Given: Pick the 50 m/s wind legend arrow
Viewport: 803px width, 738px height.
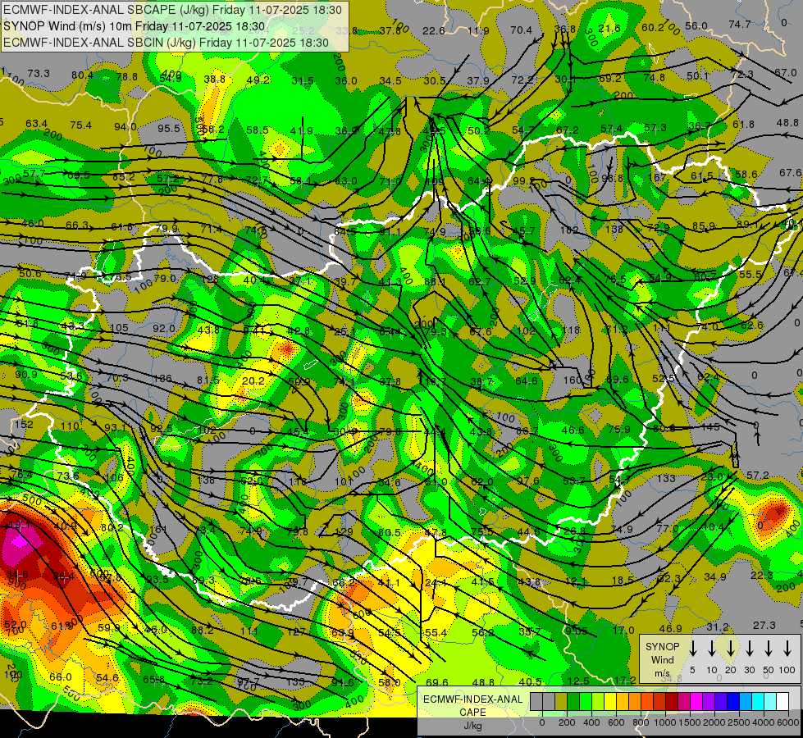Looking at the screenshot, I should [769, 649].
